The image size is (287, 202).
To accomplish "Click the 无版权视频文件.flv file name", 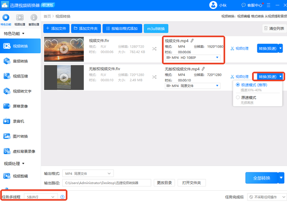I will [104, 69].
